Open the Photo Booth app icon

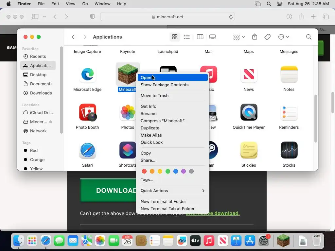pos(87,112)
